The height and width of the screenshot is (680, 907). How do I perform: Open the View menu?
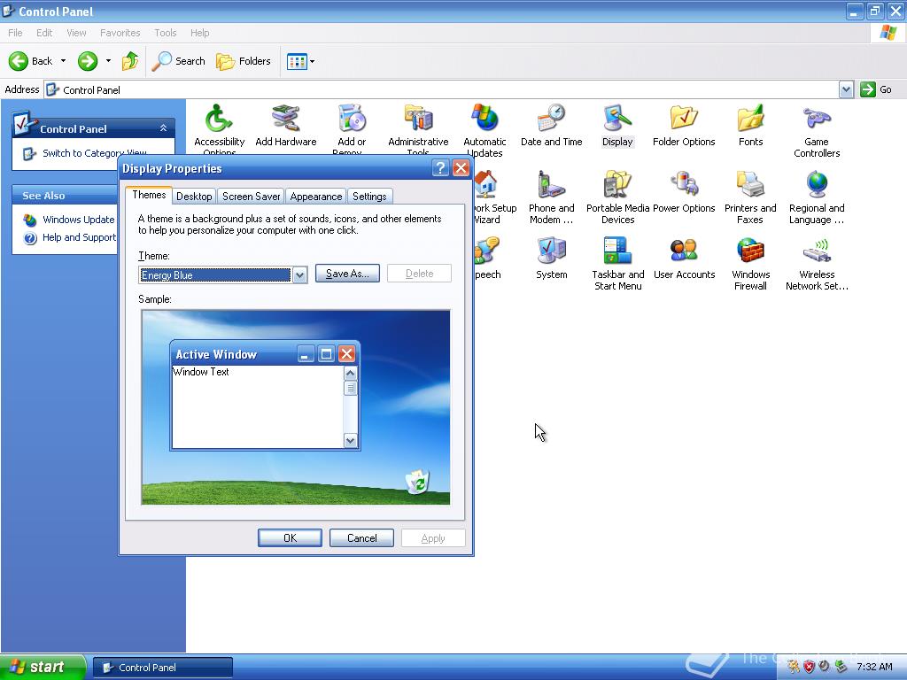pyautogui.click(x=76, y=33)
